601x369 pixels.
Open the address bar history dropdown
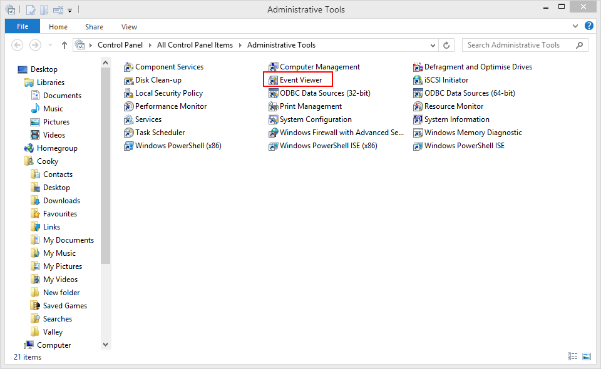click(x=432, y=44)
